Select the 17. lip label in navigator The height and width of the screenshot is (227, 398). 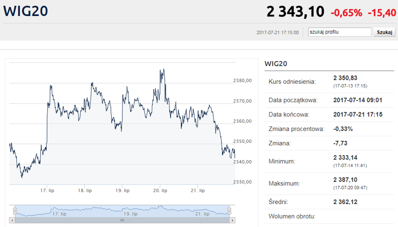pyautogui.click(x=59, y=214)
